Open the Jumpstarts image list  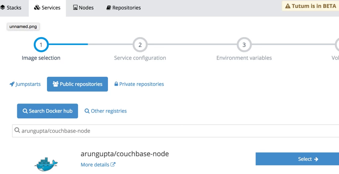25,84
